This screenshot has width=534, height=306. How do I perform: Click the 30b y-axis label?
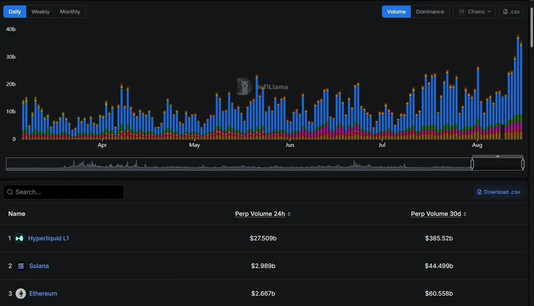point(11,56)
